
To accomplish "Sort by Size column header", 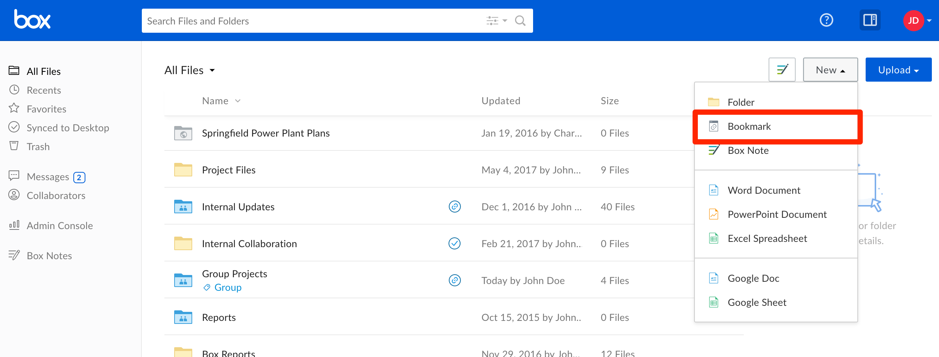I will tap(609, 101).
